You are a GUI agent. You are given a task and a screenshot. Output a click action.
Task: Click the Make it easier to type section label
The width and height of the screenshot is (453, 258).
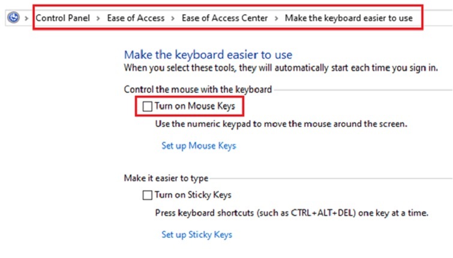tap(166, 178)
